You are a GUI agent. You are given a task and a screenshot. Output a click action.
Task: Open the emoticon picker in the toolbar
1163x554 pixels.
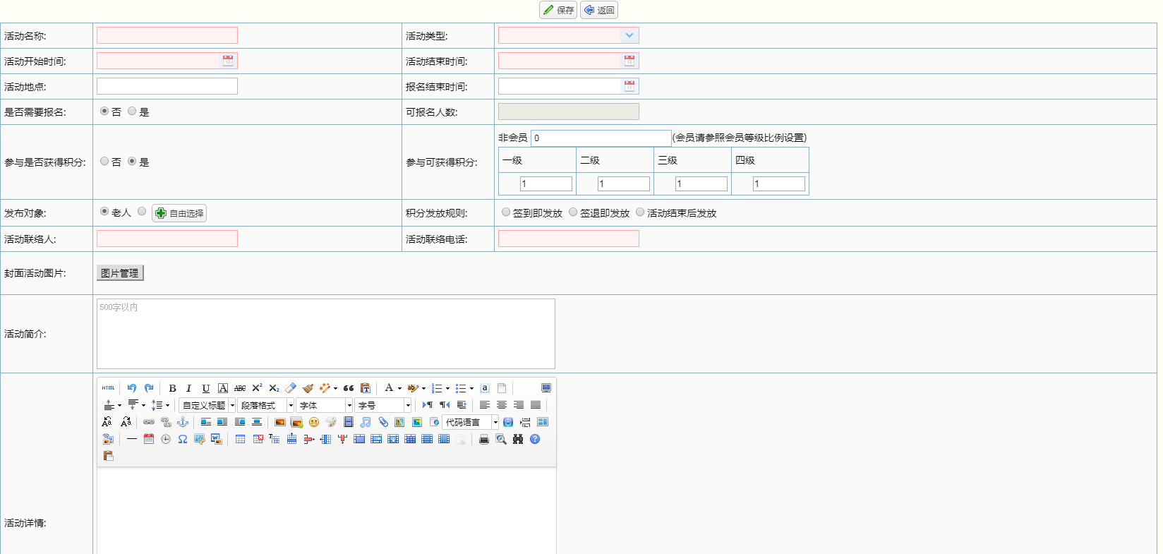coord(314,422)
